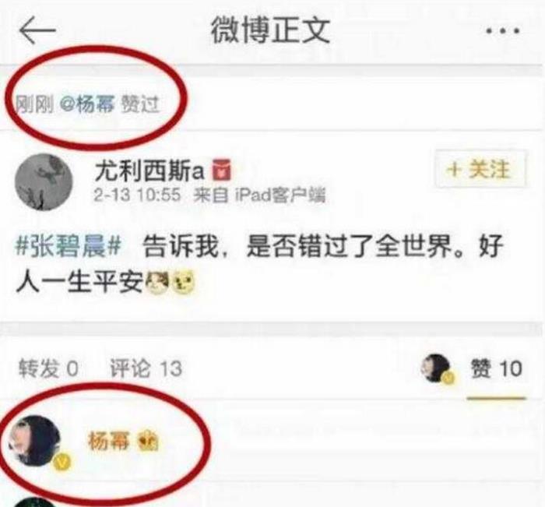
Task: Open 杨幂 avatar in likes list
Action: tap(35, 441)
